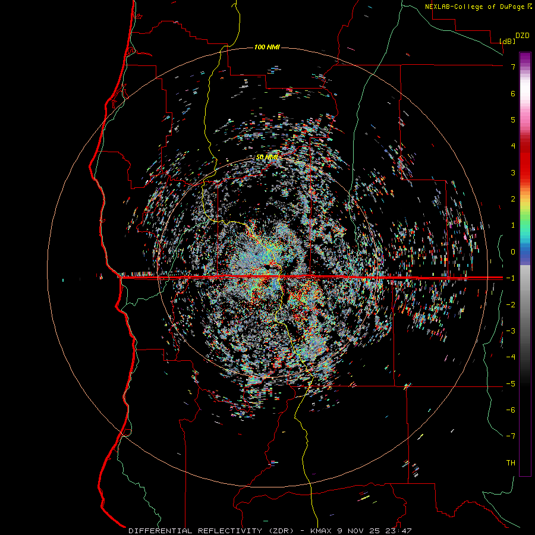Click the 3 value on color scale

coord(513,172)
